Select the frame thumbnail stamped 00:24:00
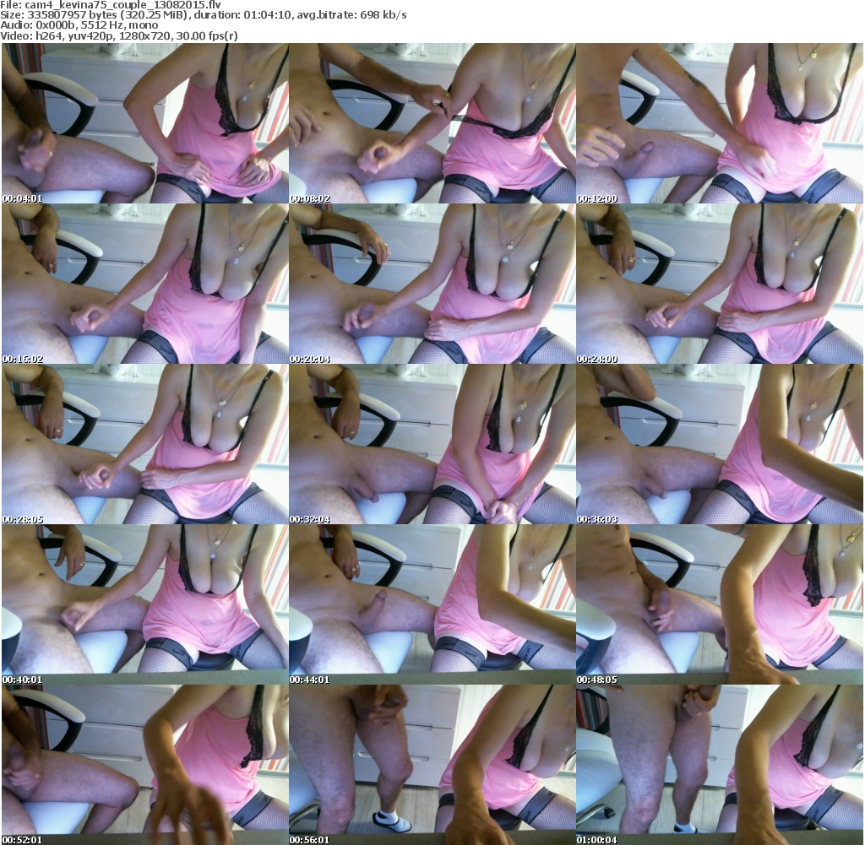Screen dimensions: 865x845 [x=720, y=284]
